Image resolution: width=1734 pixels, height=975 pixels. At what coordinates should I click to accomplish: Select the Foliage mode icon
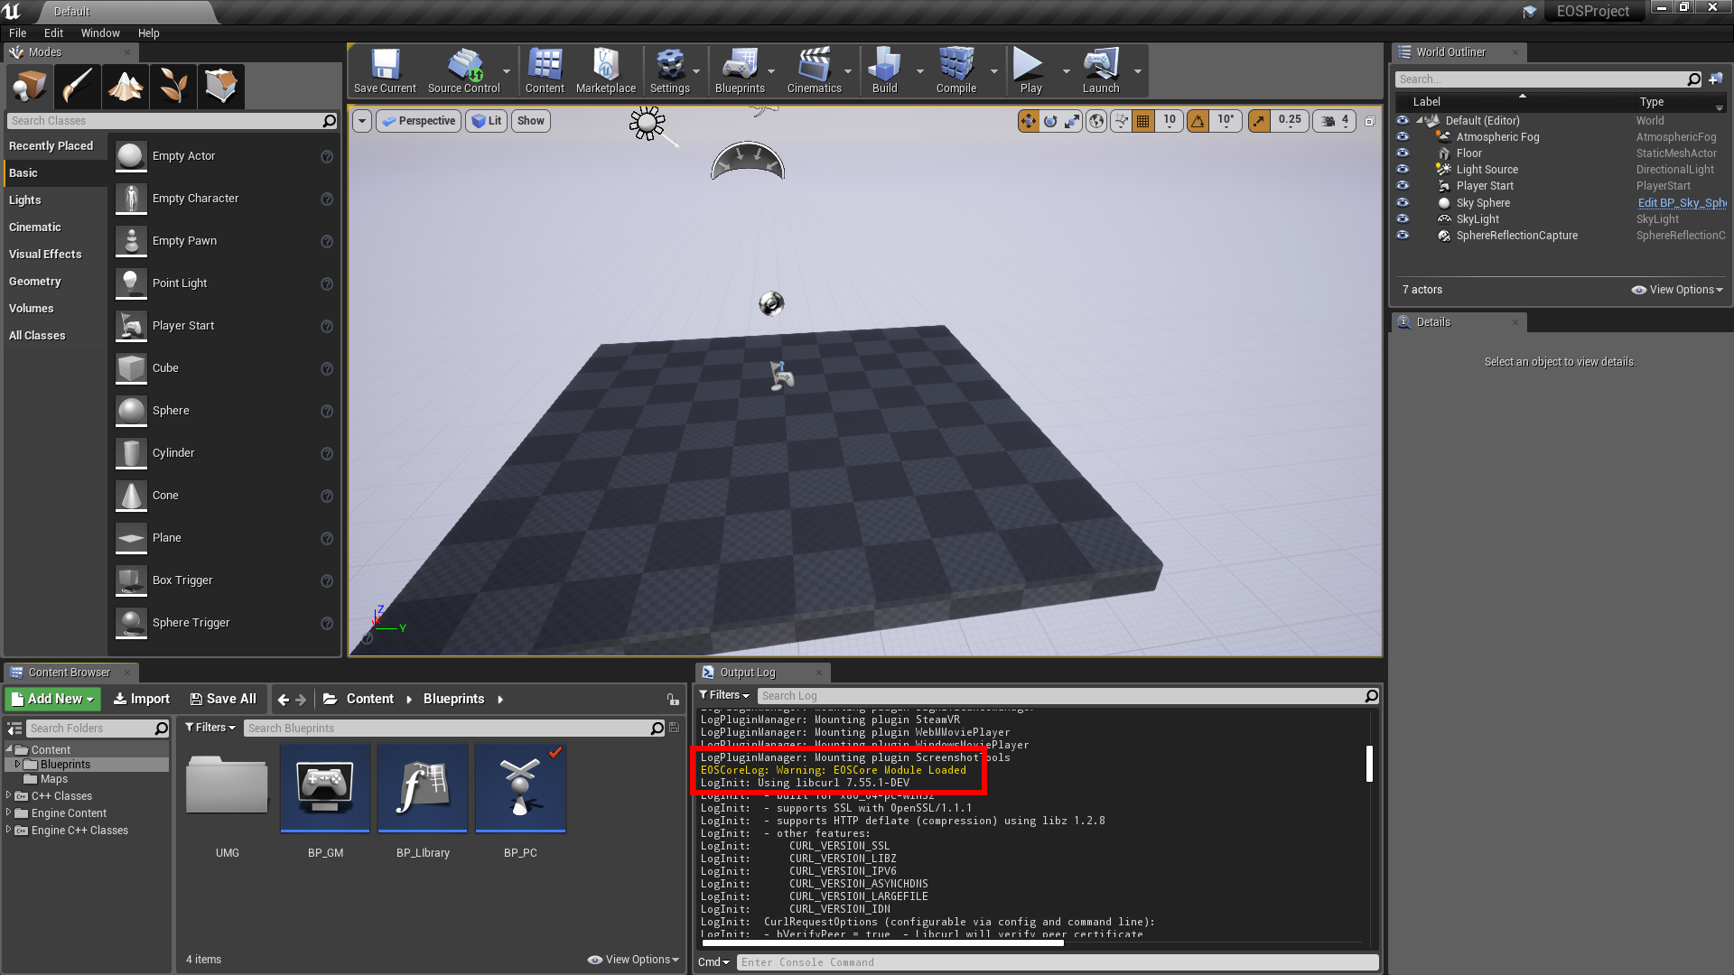coord(173,87)
